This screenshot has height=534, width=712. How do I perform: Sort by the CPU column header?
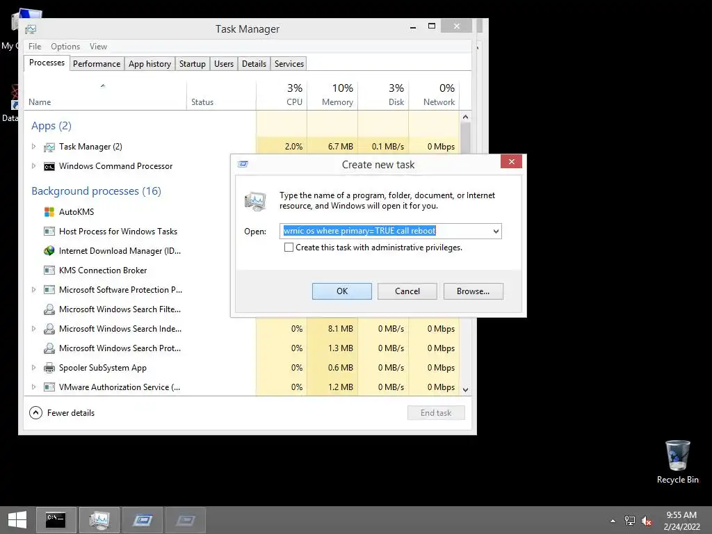tap(282, 95)
